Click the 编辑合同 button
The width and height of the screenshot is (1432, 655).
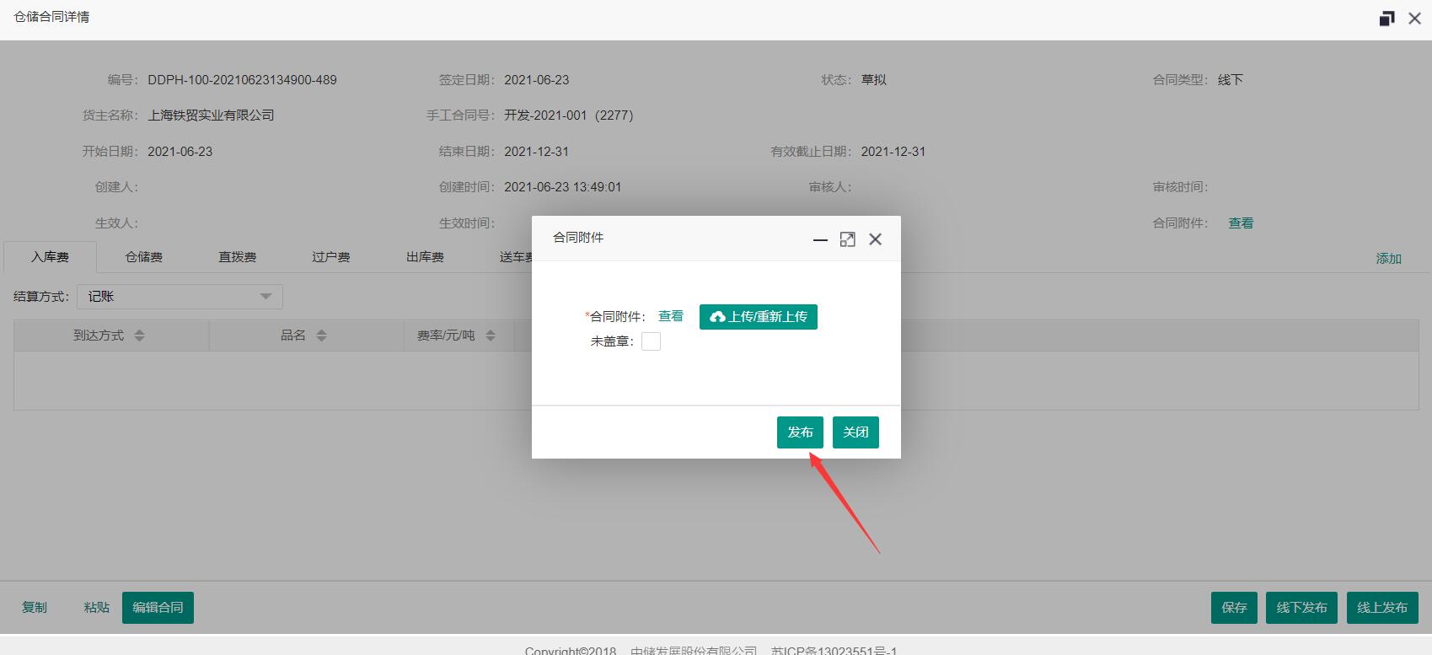coord(158,608)
